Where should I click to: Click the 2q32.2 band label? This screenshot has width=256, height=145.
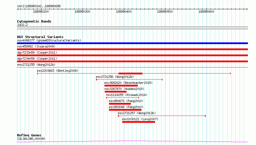point(22,25)
